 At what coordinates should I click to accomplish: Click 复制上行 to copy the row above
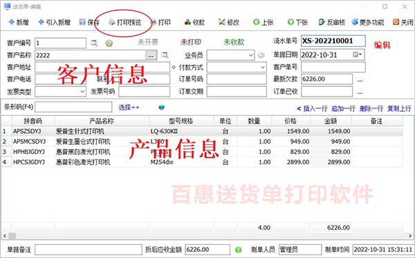coord(399,108)
